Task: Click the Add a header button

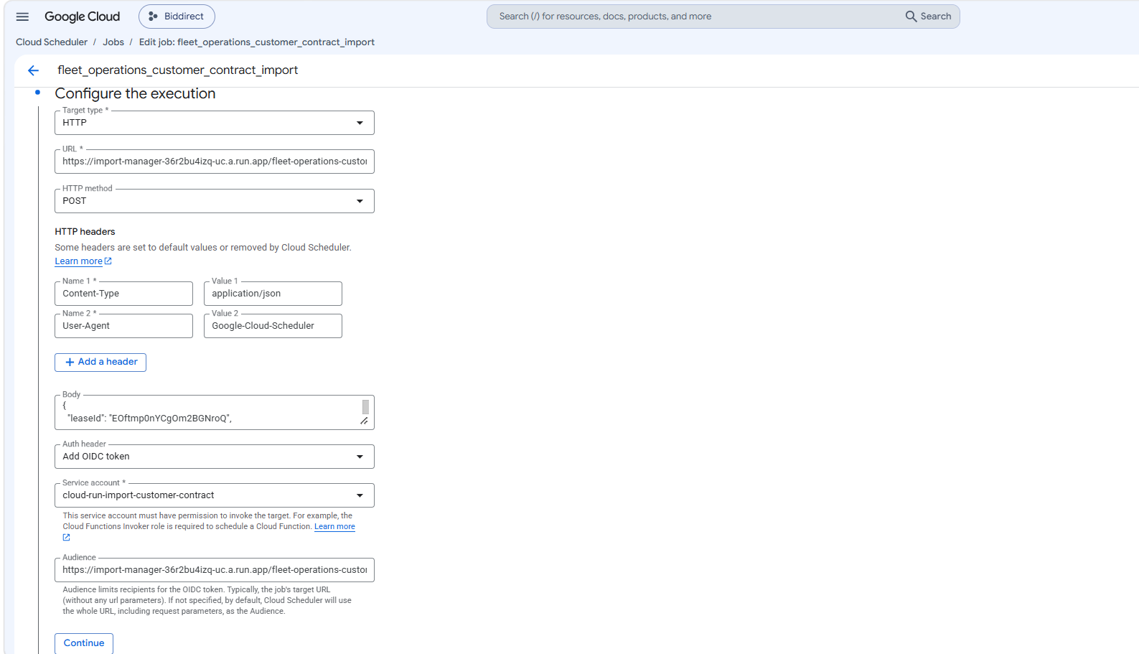Action: tap(100, 363)
